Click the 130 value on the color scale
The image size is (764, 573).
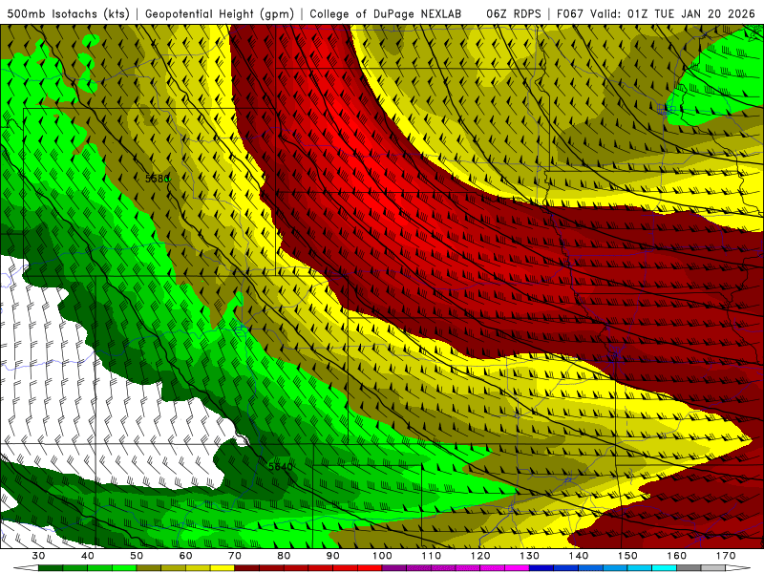pos(530,556)
